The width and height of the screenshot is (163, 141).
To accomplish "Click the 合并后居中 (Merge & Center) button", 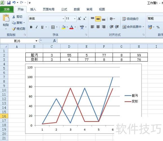I will [132, 27].
